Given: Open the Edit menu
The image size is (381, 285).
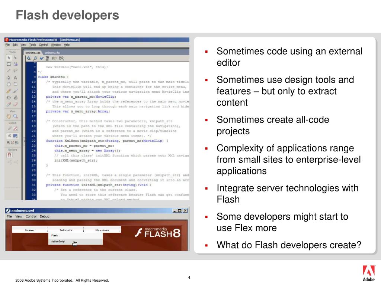Looking at the screenshot, I should (15, 45).
